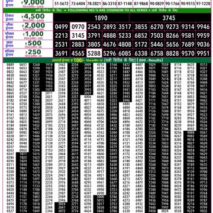Click winning number 7503

coord(157,35)
